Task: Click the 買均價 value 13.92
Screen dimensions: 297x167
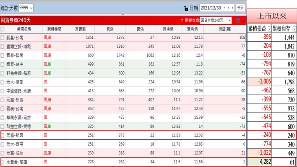Action: [176, 126]
